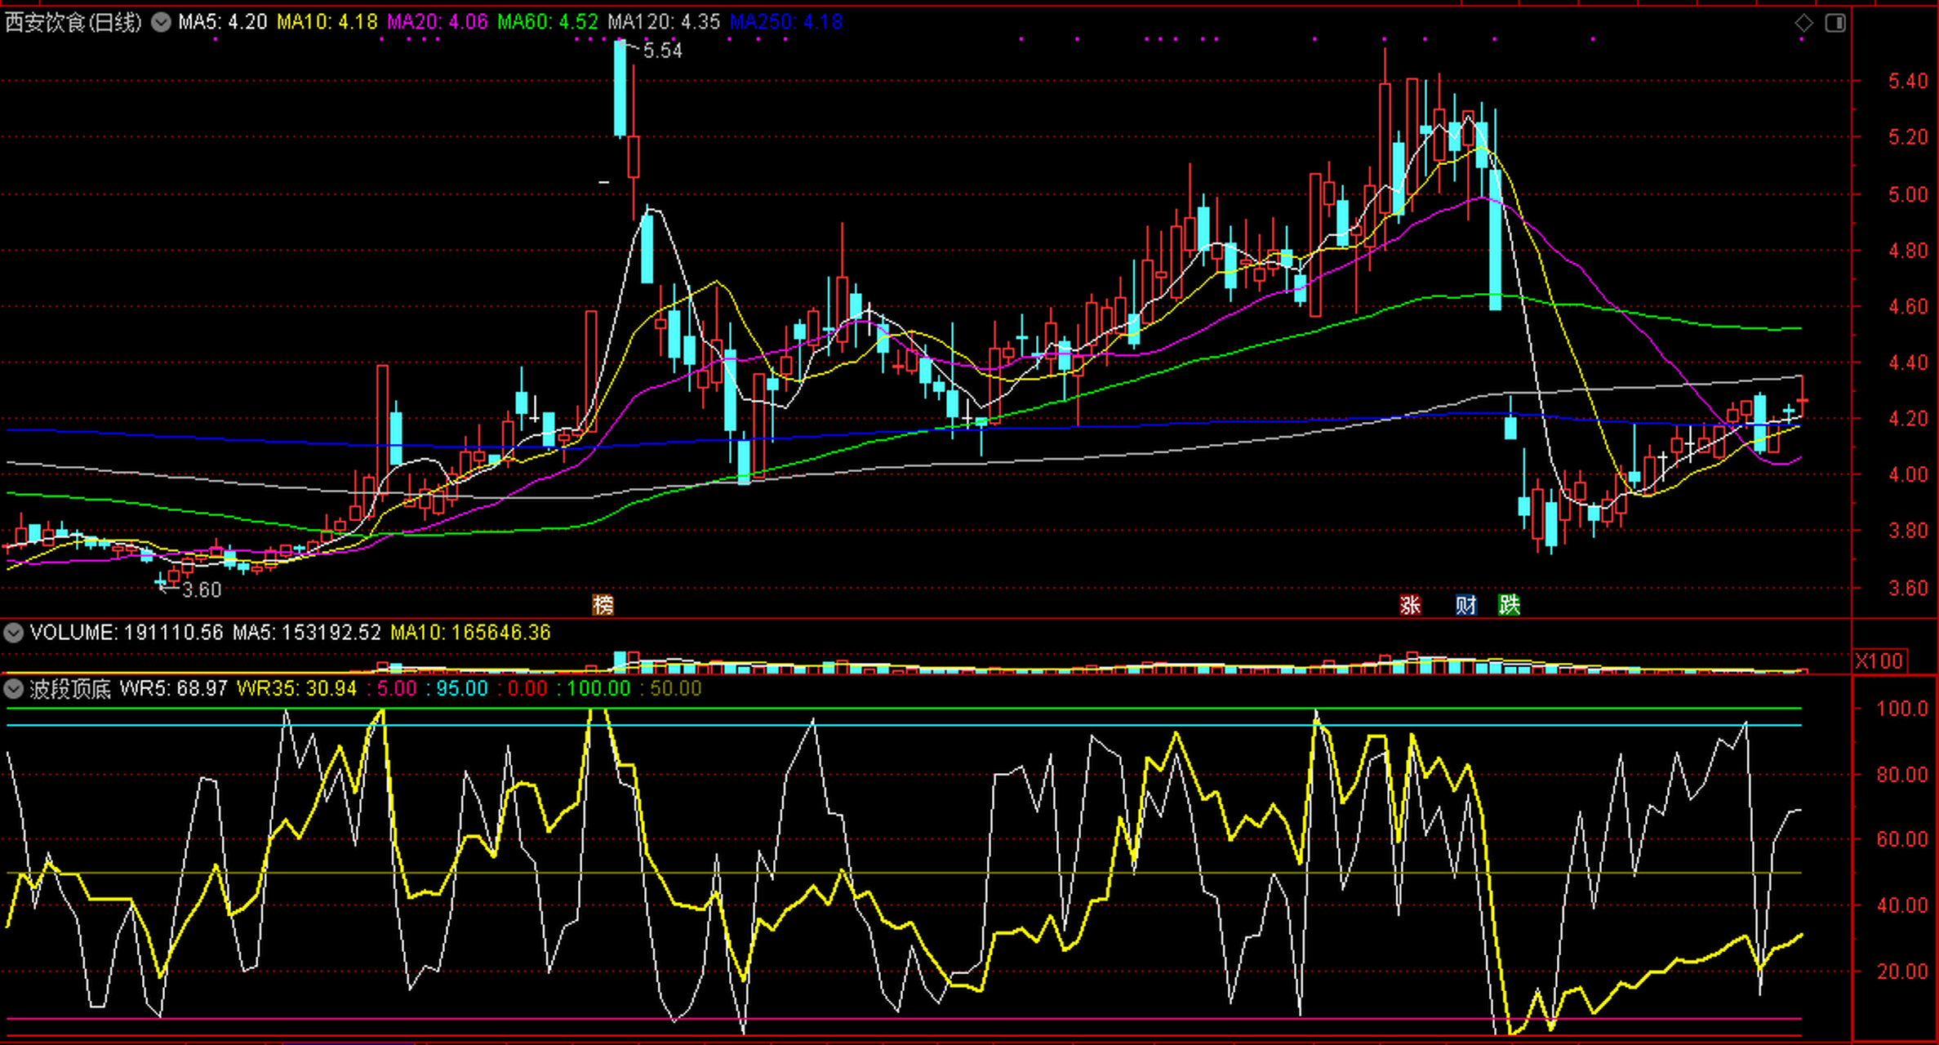
Task: Click the orange 榜 marker icon
Action: point(603,605)
